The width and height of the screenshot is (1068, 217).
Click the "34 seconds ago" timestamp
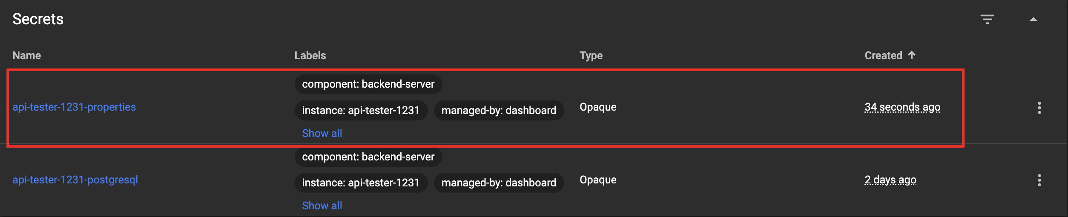(x=902, y=107)
